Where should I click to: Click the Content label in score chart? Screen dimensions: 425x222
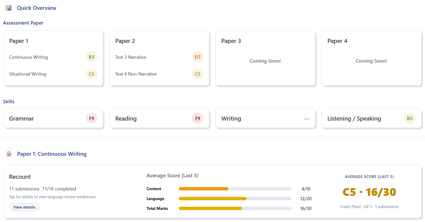154,189
